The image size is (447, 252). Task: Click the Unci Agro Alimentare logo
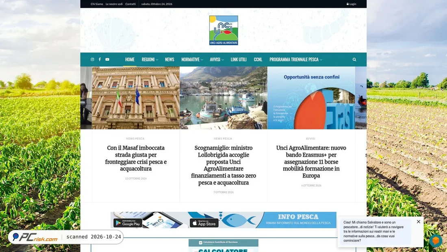coord(223,30)
